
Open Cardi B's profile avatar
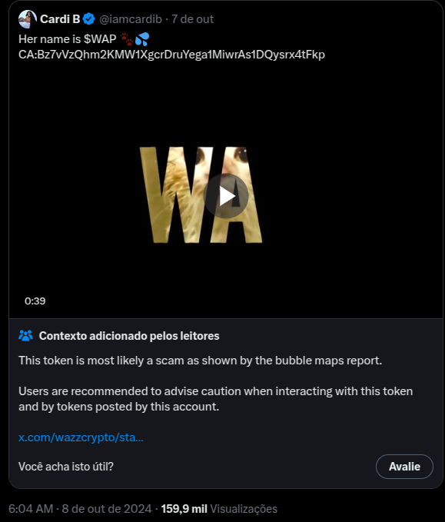pos(28,19)
